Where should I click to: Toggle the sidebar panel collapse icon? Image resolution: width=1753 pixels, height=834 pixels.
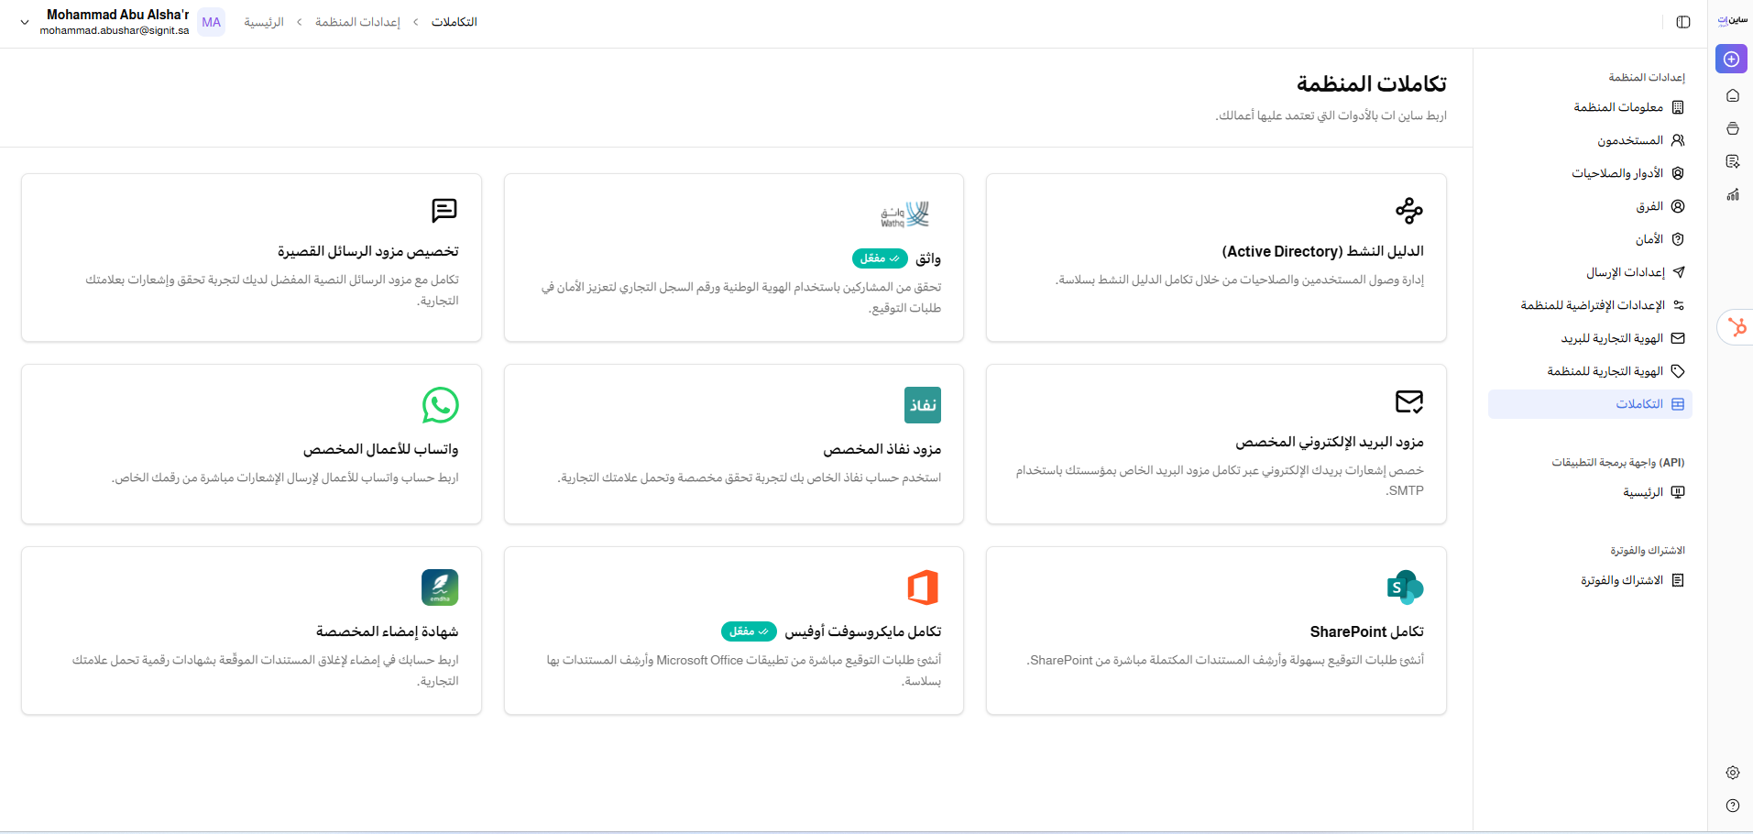click(1683, 22)
